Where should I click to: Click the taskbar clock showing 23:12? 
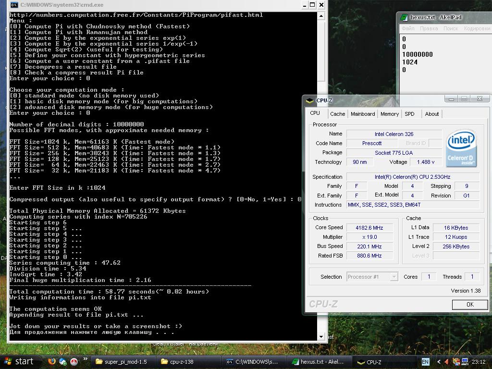pos(479,362)
